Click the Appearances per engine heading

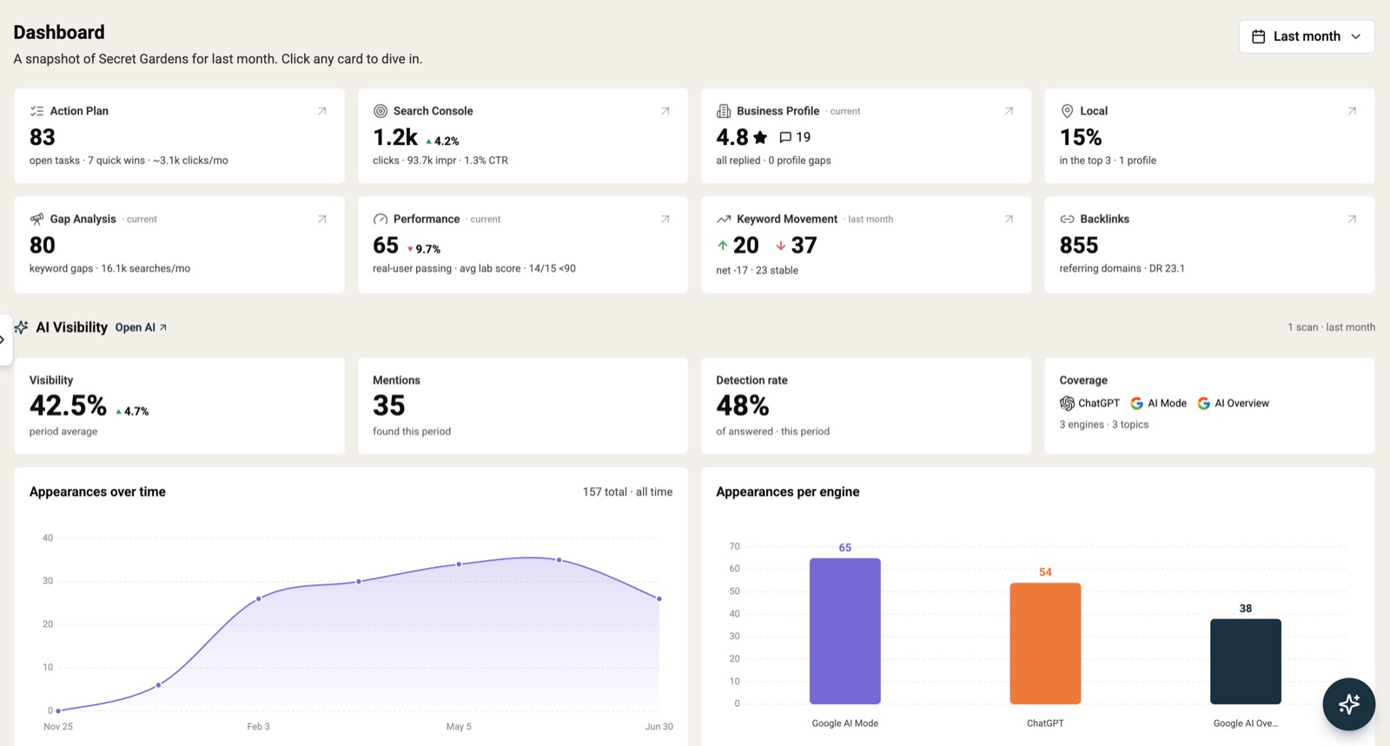click(x=787, y=492)
